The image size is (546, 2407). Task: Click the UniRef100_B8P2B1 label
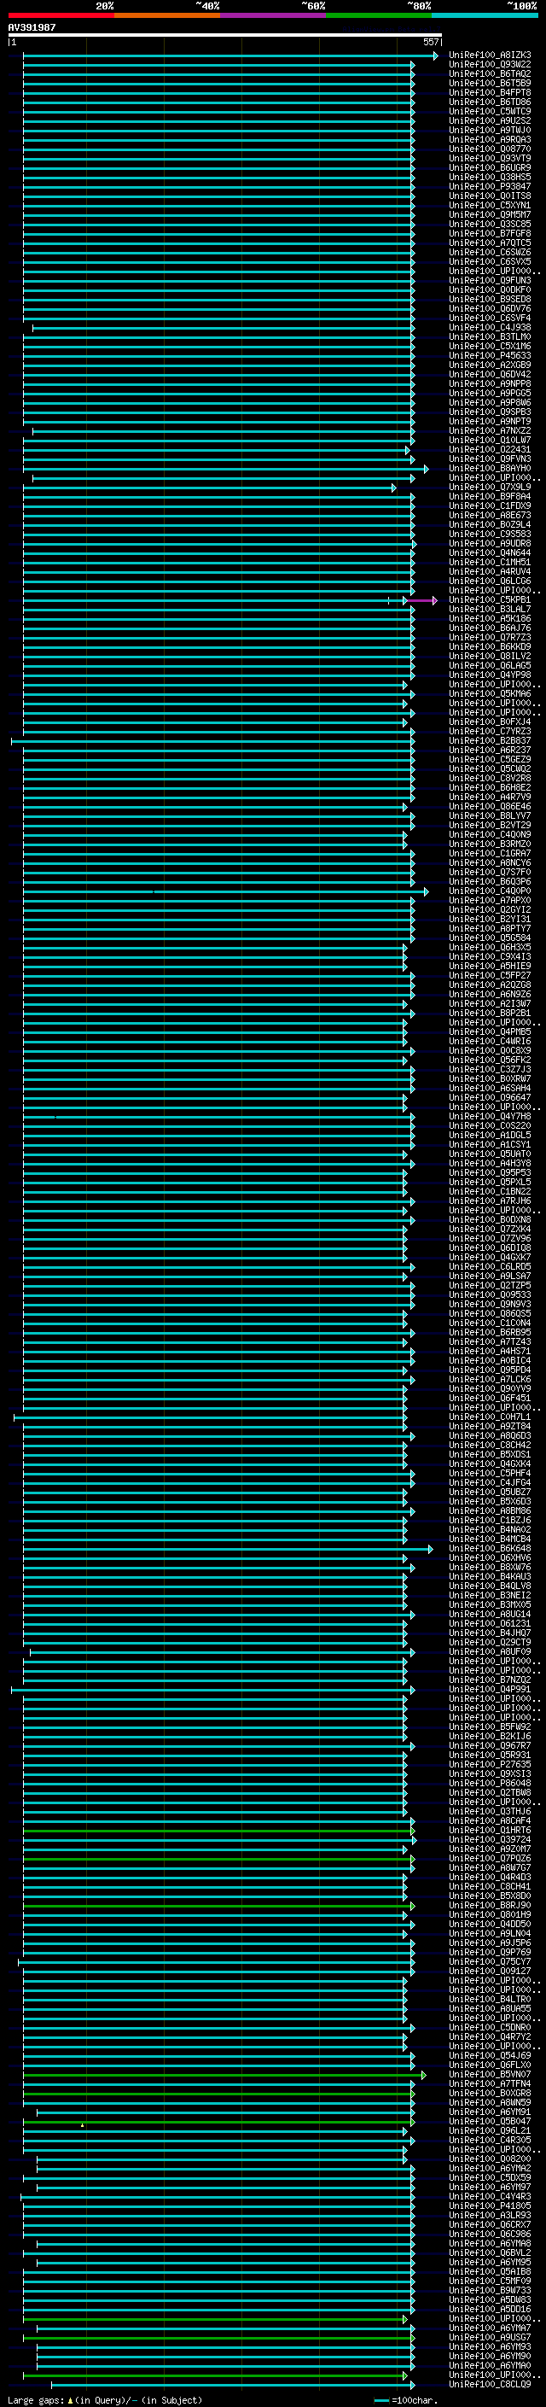click(490, 1013)
